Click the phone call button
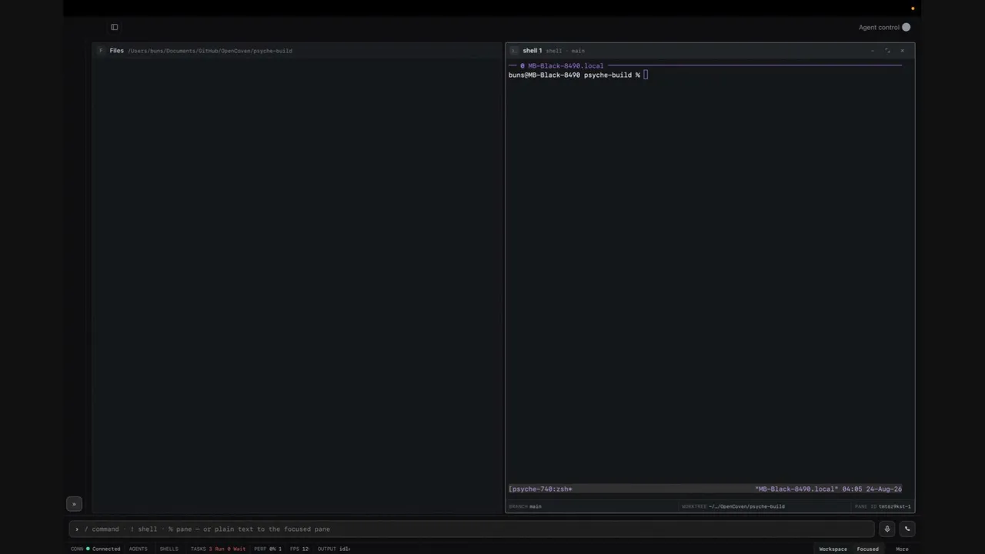 click(x=907, y=529)
